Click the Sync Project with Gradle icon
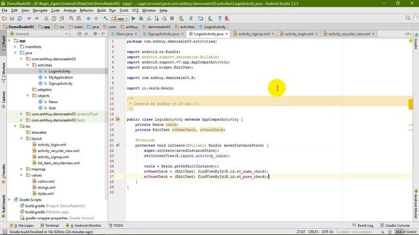419x235 pixels. pos(191,18)
